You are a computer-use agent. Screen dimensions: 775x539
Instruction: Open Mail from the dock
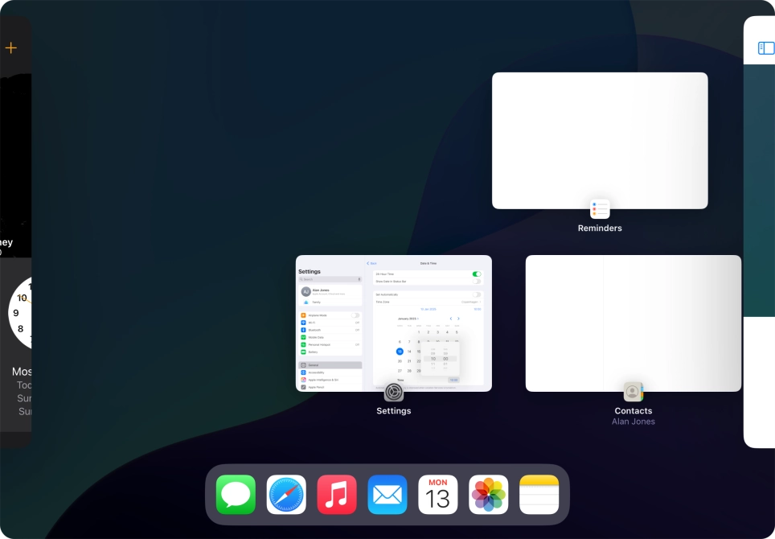[387, 494]
